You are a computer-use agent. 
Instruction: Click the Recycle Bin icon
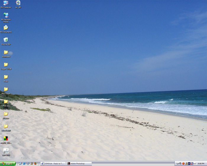click(6, 40)
